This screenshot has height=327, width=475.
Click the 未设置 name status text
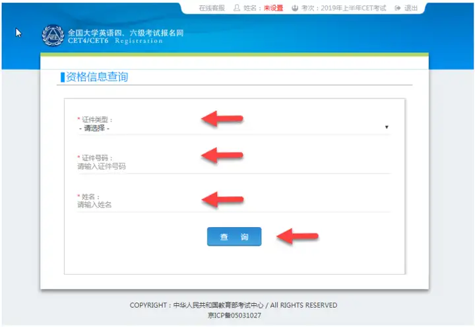coord(273,8)
